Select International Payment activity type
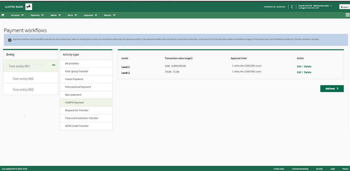 [x=86, y=87]
